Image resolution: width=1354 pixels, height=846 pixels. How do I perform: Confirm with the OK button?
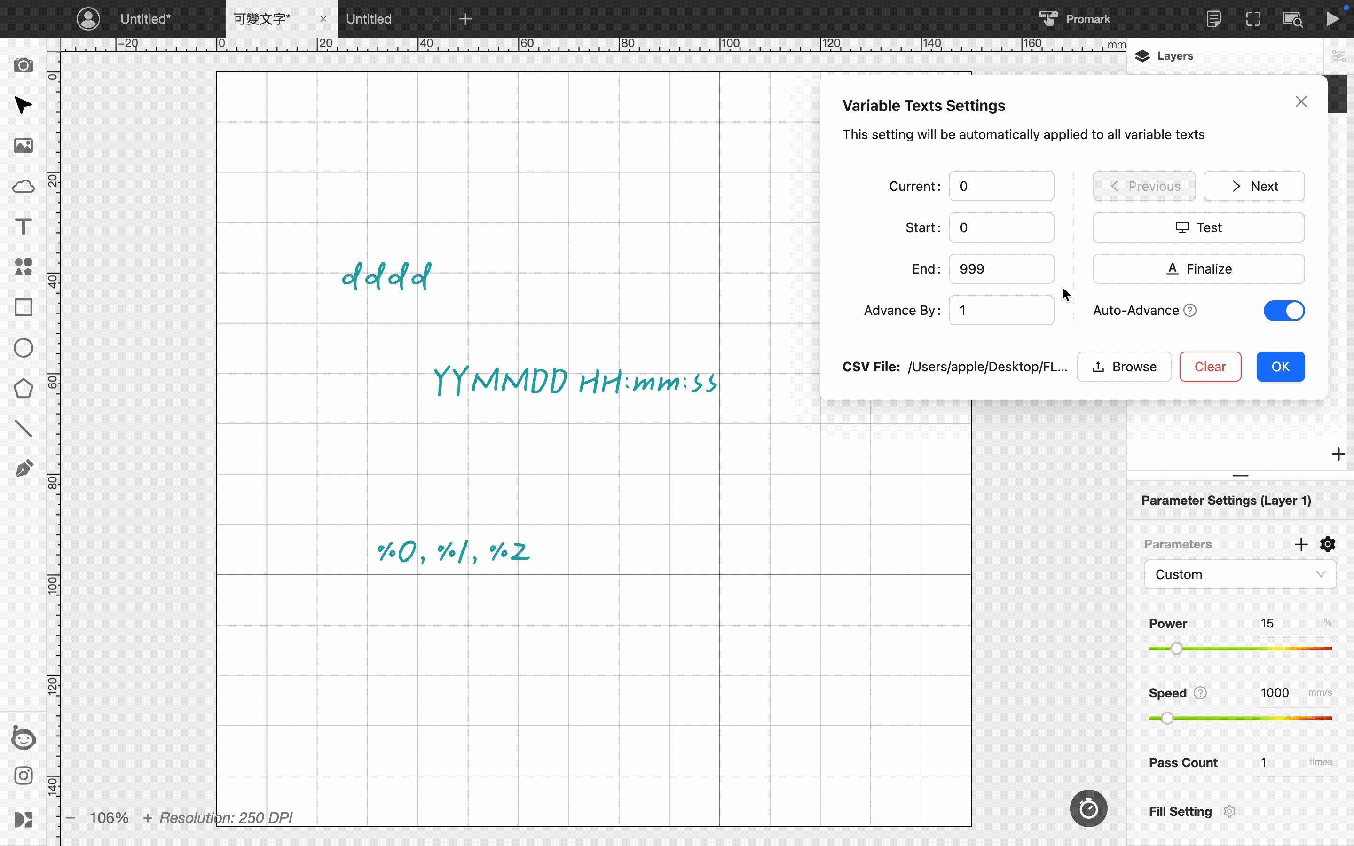click(1280, 367)
